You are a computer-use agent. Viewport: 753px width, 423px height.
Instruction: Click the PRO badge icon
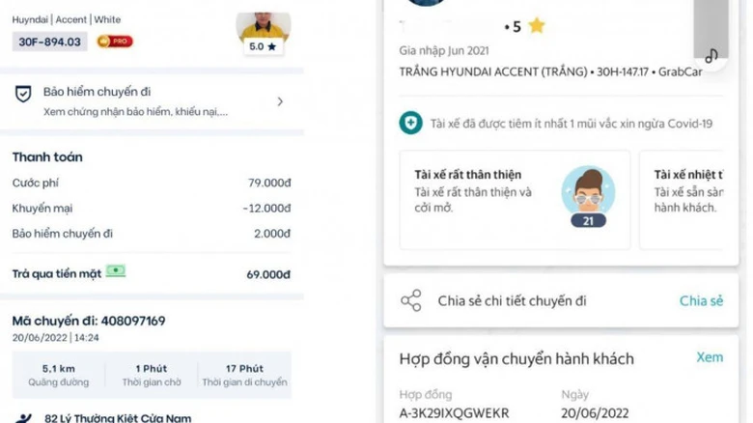[115, 42]
